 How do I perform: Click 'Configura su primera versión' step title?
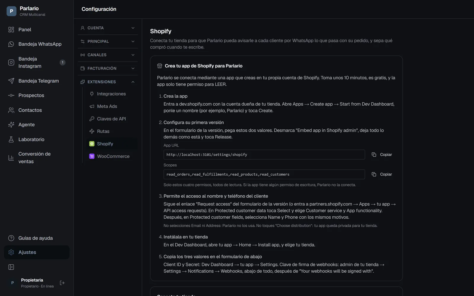(x=194, y=123)
